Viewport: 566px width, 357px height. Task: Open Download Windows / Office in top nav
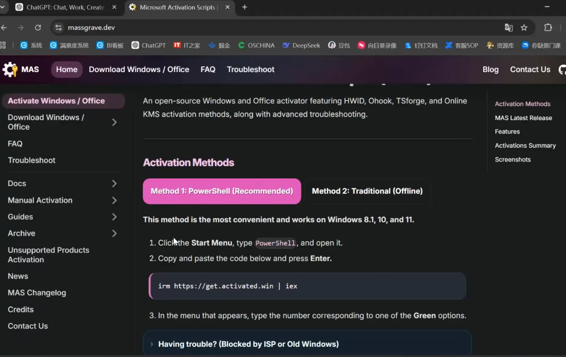click(x=139, y=69)
